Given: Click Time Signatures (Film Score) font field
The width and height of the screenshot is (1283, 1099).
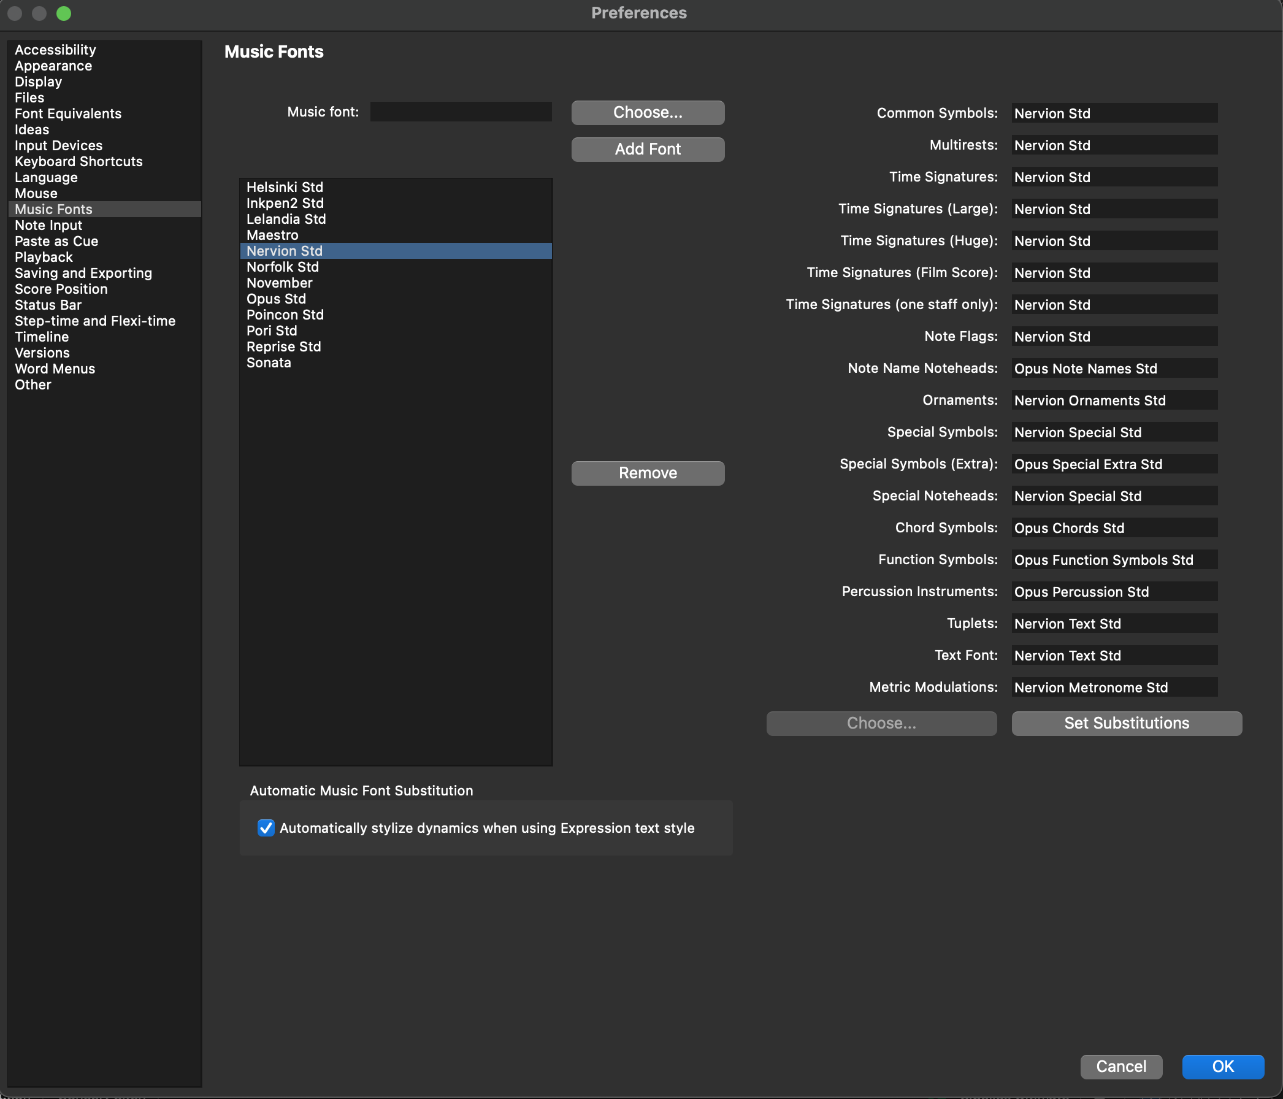Looking at the screenshot, I should pos(1114,273).
